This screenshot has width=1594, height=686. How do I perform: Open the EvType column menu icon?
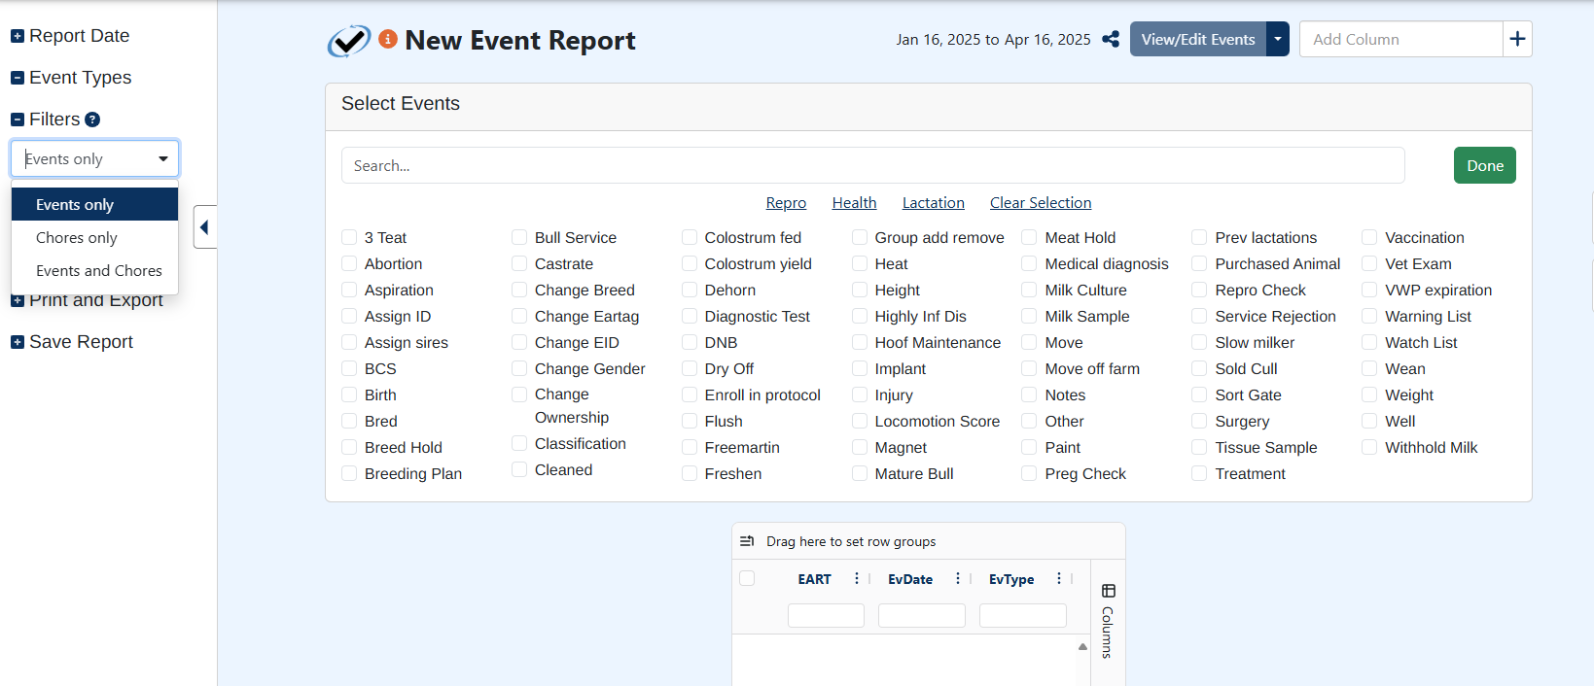[x=1058, y=579]
